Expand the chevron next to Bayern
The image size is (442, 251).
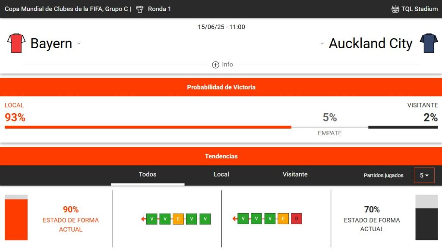(79, 43)
